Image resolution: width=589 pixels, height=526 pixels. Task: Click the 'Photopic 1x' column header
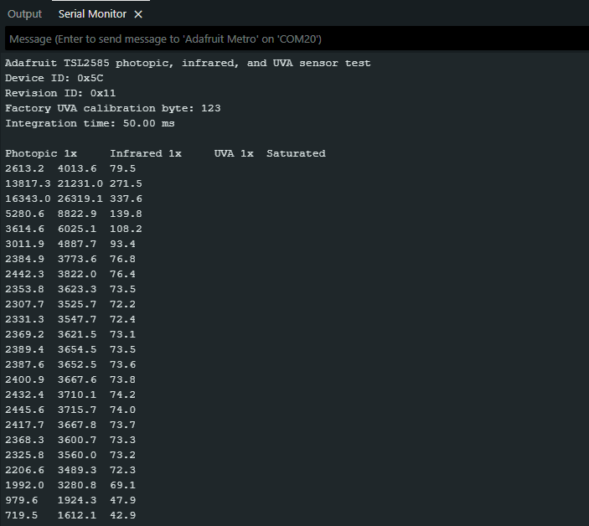point(41,153)
